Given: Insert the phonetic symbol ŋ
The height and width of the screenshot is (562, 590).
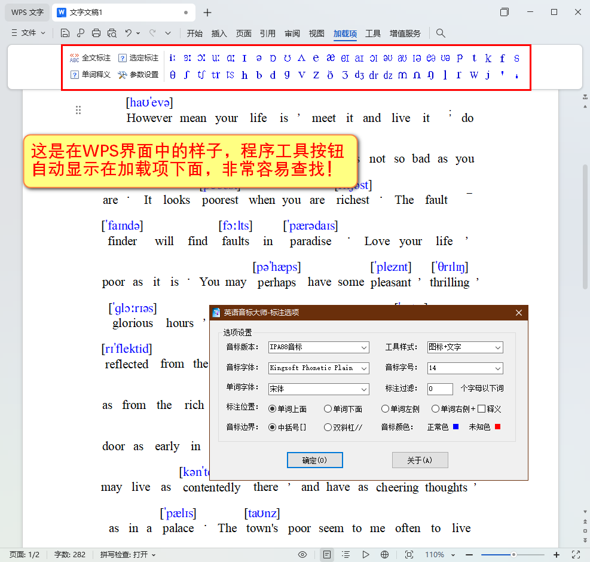Looking at the screenshot, I should click(431, 75).
